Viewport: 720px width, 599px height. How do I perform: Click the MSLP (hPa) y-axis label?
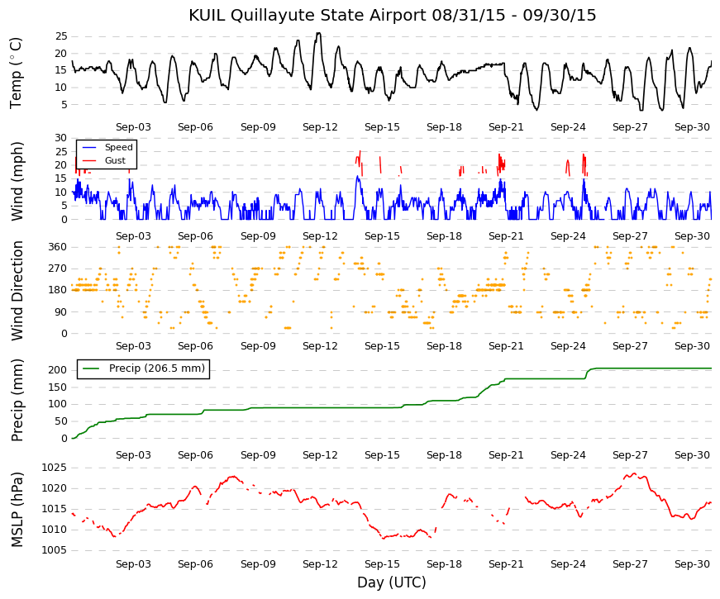tap(17, 510)
